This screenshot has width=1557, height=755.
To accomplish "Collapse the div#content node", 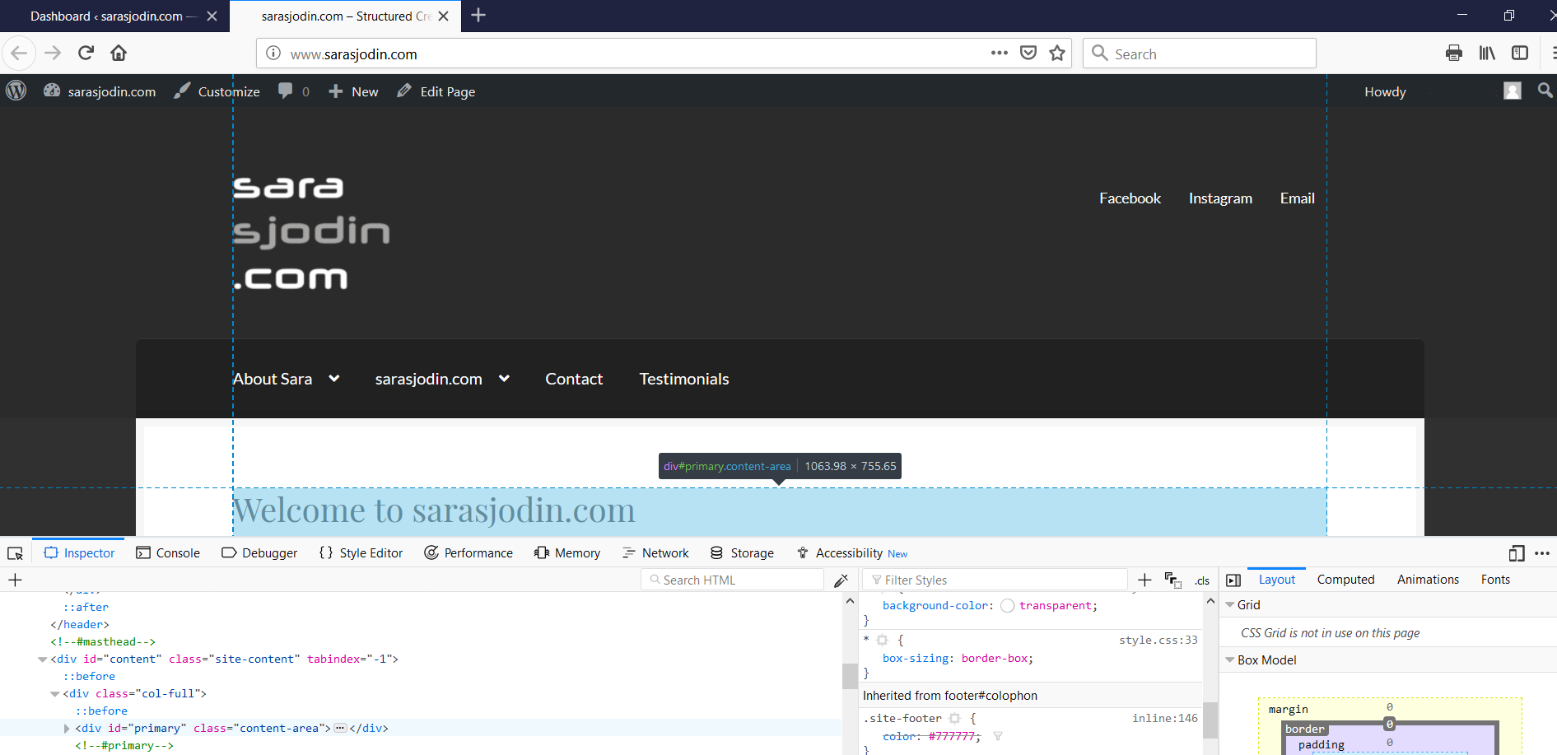I will 42,659.
